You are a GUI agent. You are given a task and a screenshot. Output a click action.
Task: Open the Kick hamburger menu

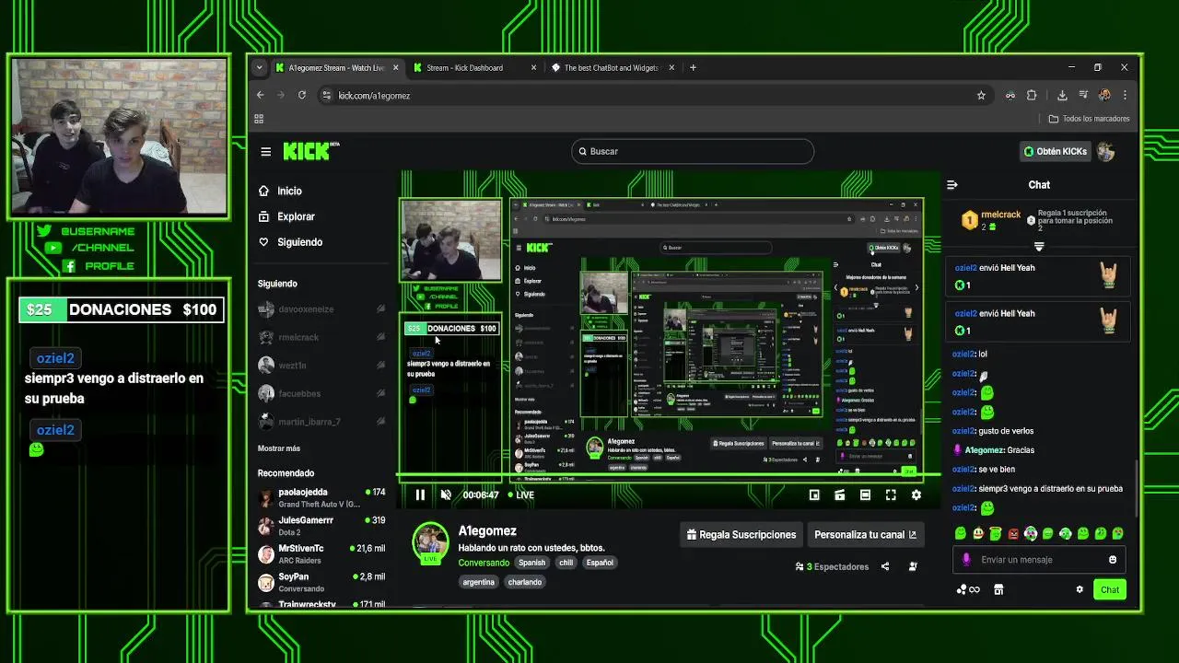[x=266, y=152]
